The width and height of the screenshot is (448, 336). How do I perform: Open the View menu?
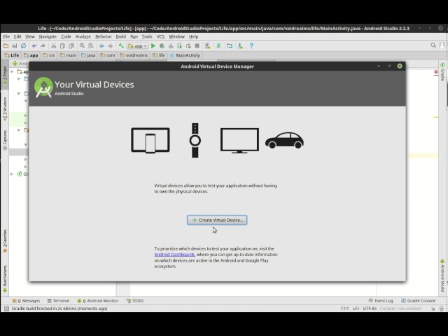30,36
